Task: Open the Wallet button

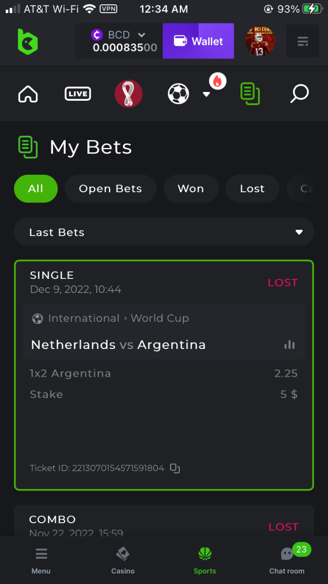Action: pyautogui.click(x=198, y=41)
